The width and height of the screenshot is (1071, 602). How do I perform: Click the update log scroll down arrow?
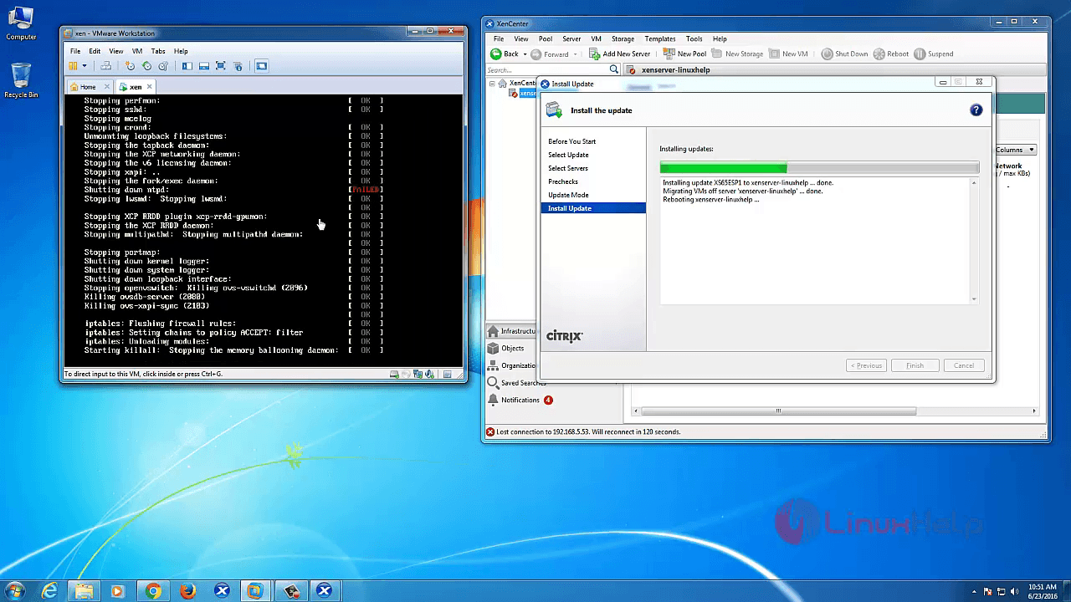pyautogui.click(x=974, y=299)
